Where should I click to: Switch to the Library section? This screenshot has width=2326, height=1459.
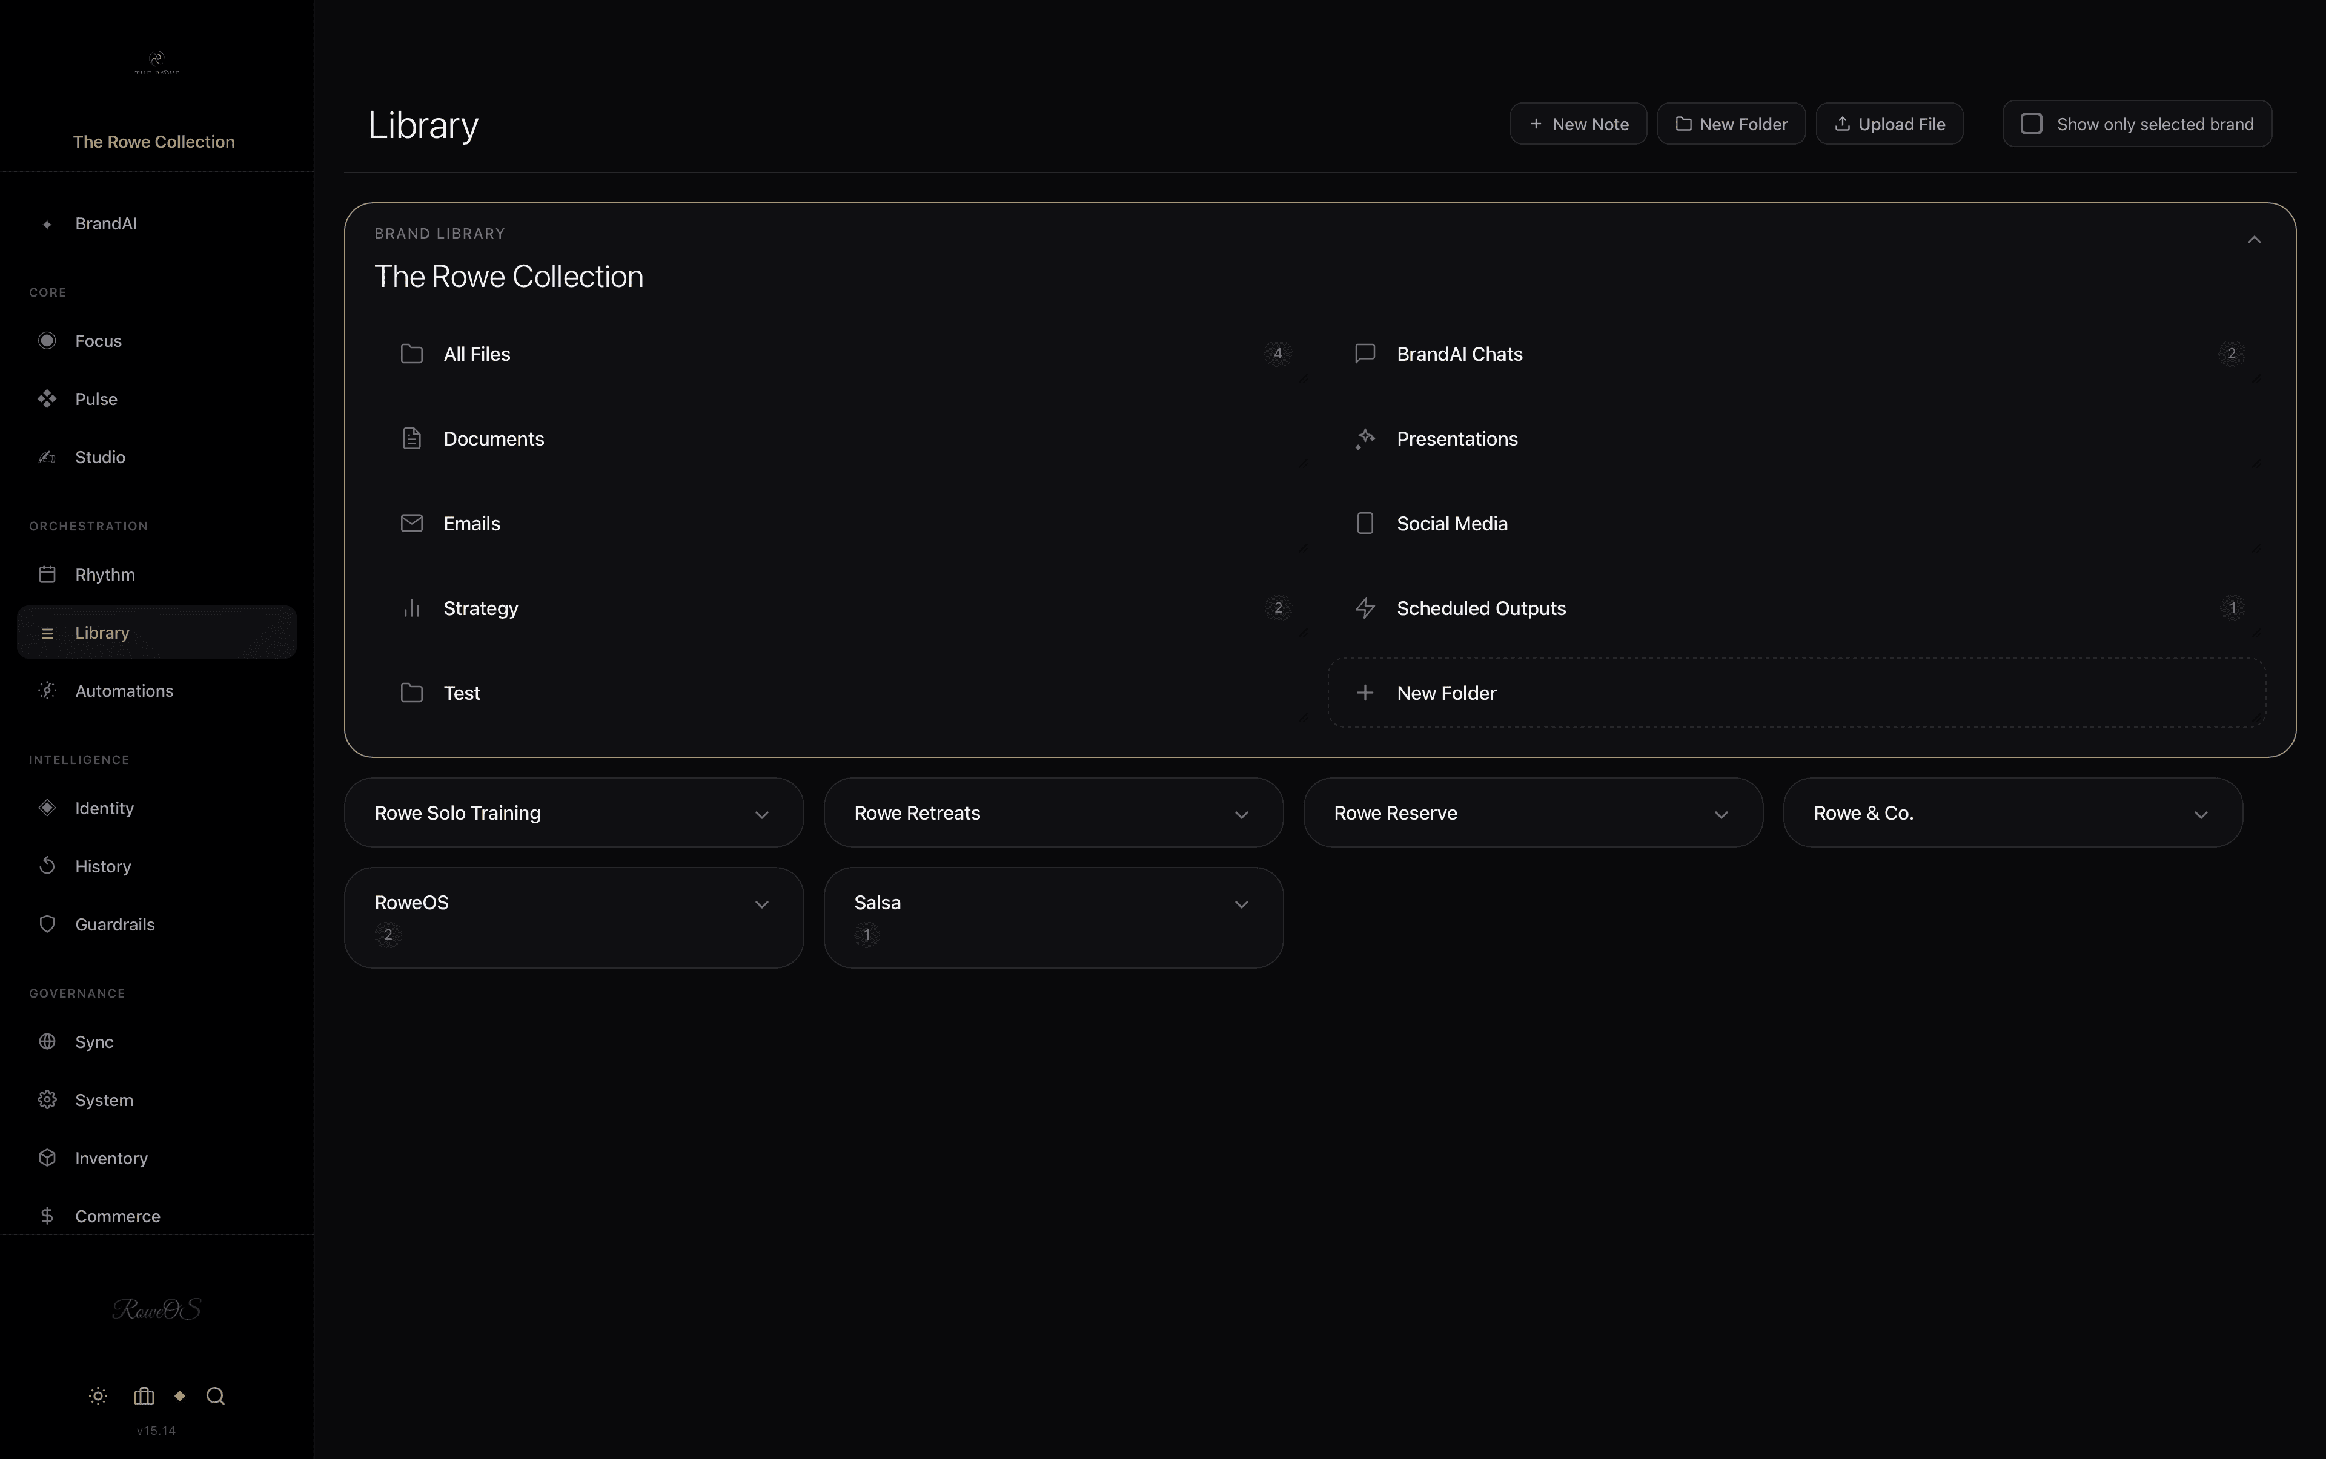point(102,632)
